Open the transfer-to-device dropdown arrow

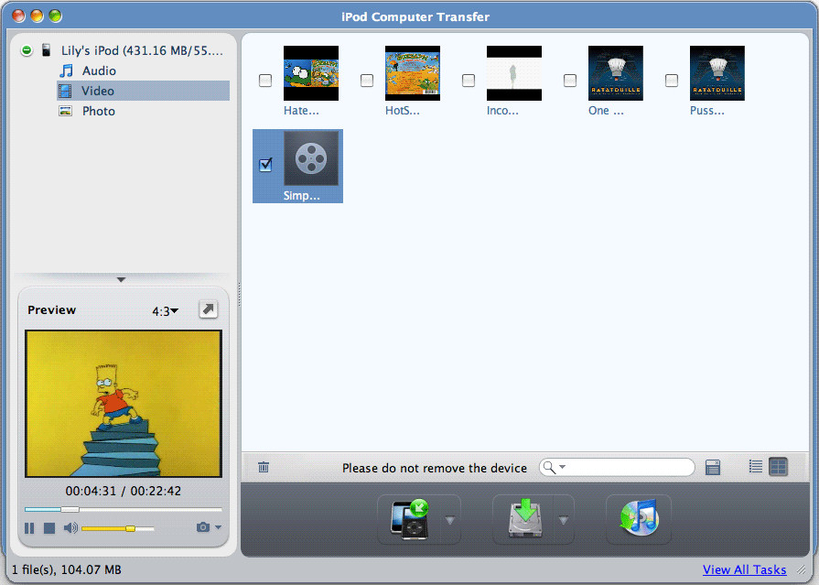(449, 520)
